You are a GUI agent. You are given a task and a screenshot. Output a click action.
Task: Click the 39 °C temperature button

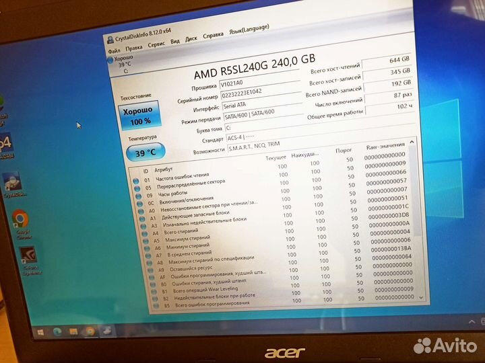click(145, 152)
